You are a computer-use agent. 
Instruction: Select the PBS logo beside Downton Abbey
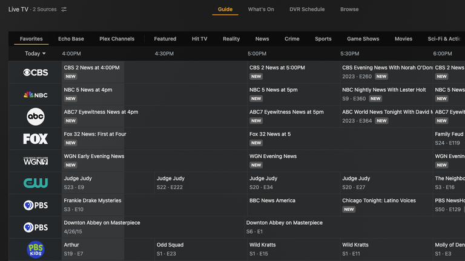tap(36, 227)
